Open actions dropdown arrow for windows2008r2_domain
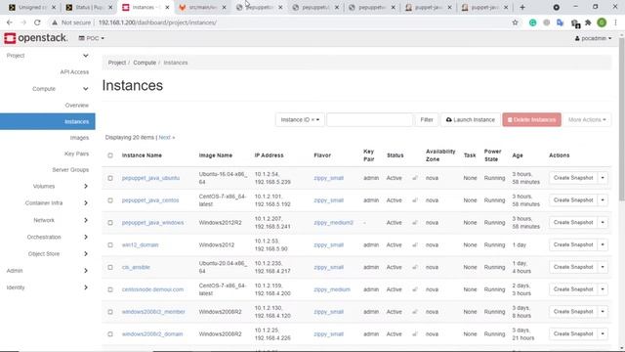The width and height of the screenshot is (625, 352). click(603, 334)
